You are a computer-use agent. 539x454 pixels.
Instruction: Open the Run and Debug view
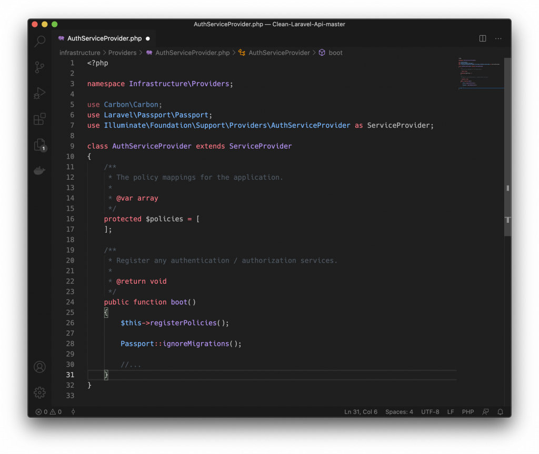tap(40, 93)
